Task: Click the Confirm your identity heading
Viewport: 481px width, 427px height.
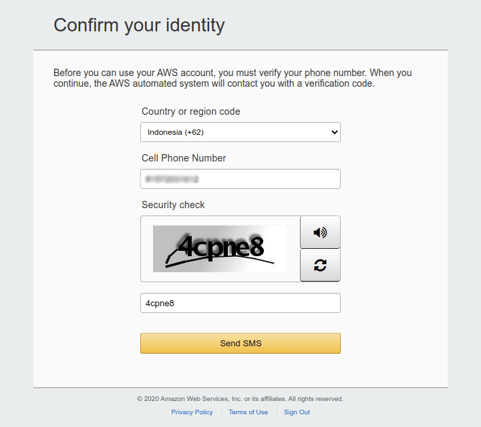Action: (x=139, y=25)
